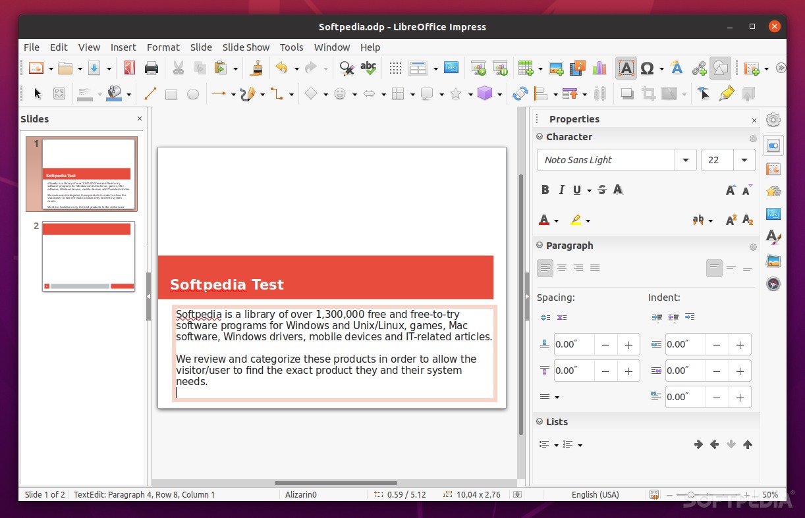Start slideshow from first slide
This screenshot has width=805, height=518.
click(478, 68)
